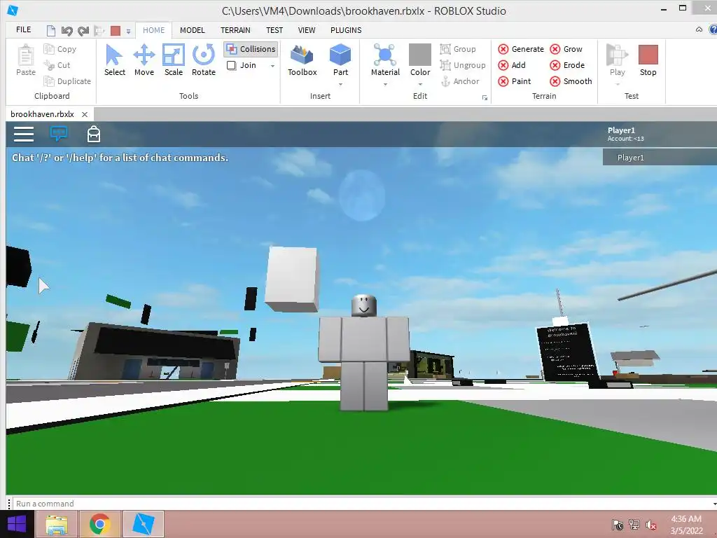Switch to the HOME tab

tap(153, 30)
